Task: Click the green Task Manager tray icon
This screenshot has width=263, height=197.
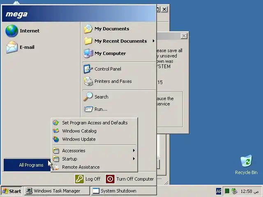Action: (x=227, y=191)
